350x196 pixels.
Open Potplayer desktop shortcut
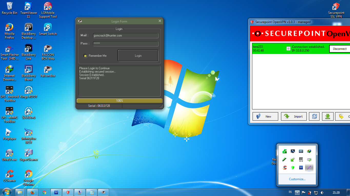(x=9, y=134)
